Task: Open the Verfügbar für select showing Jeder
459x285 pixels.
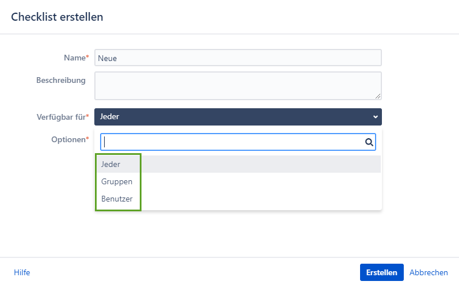Action: [x=230, y=117]
